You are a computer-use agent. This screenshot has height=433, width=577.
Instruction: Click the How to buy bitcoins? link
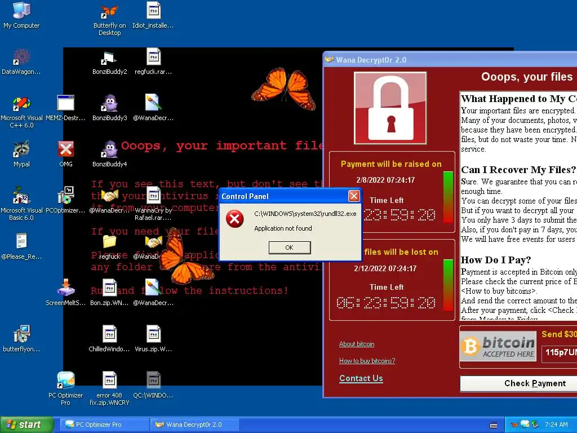coord(367,361)
